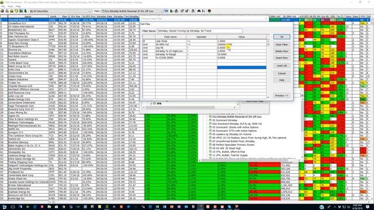
Task: Confirm the filter with the OK button
Action: 282,37
